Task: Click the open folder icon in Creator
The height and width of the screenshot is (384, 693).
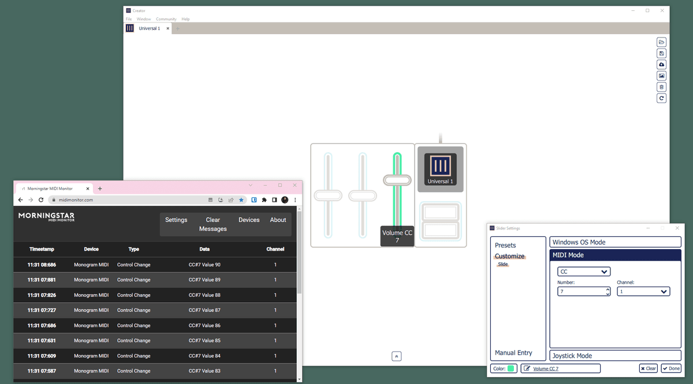Action: click(662, 42)
